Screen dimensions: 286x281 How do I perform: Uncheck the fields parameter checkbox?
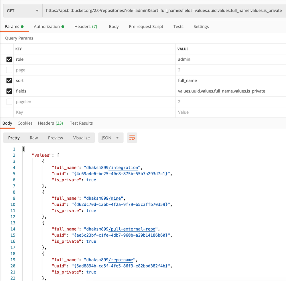[x=9, y=91]
